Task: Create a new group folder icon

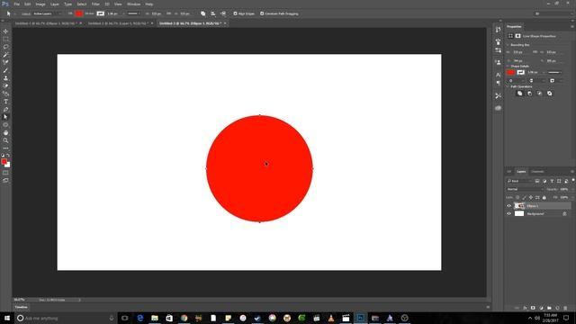Action: point(549,308)
